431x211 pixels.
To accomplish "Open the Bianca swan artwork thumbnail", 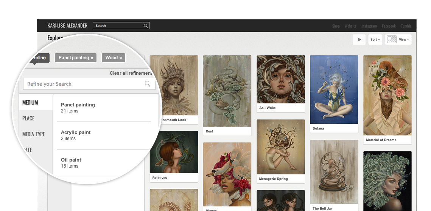I will click(227, 174).
